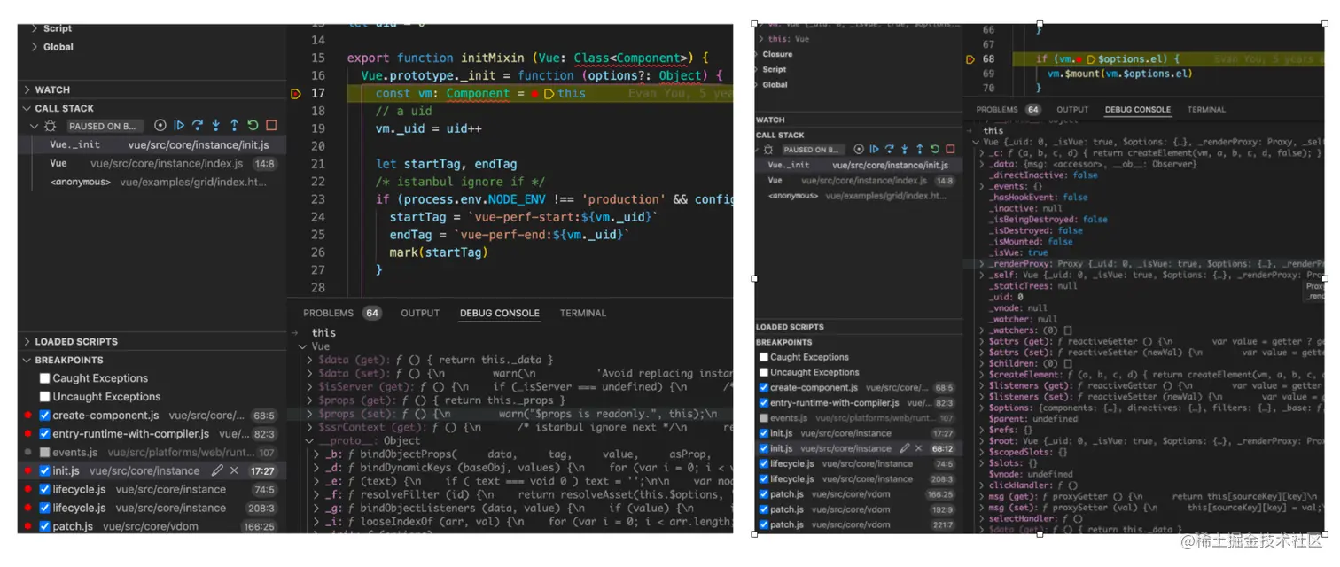Viewport: 1340px width, 567px height.
Task: Remove right init.js 68:12 breakpoint with X
Action: [x=918, y=448]
